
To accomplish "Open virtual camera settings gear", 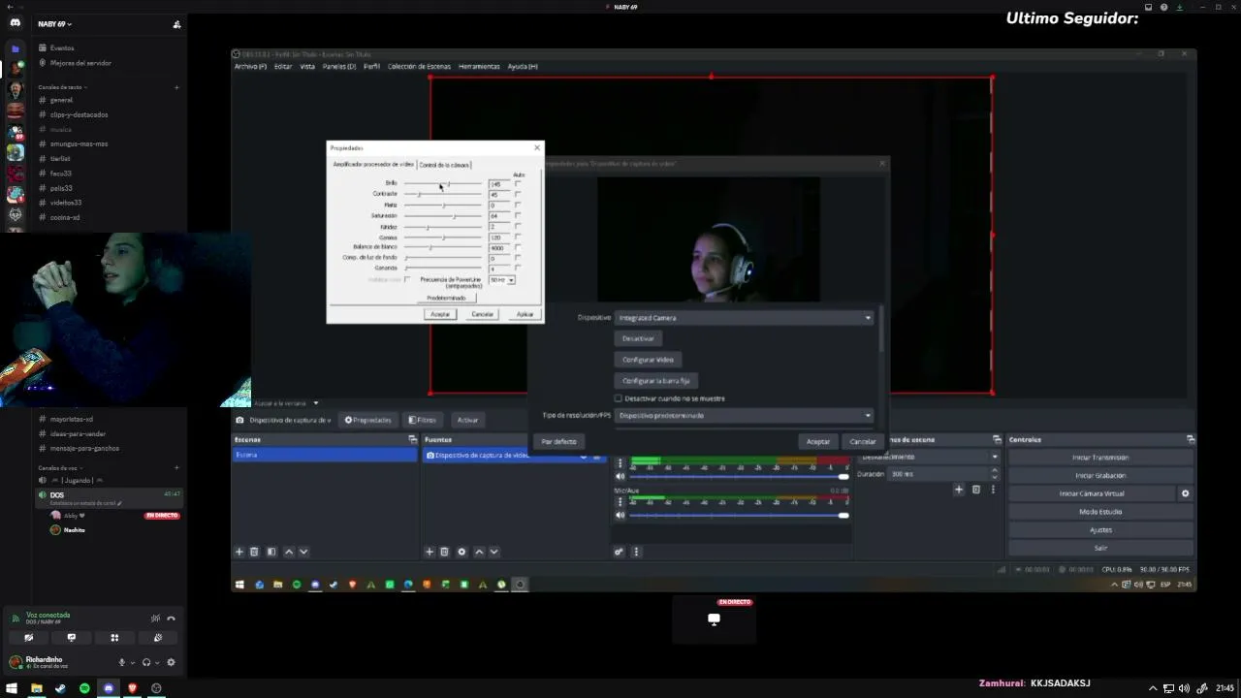I will point(1185,493).
